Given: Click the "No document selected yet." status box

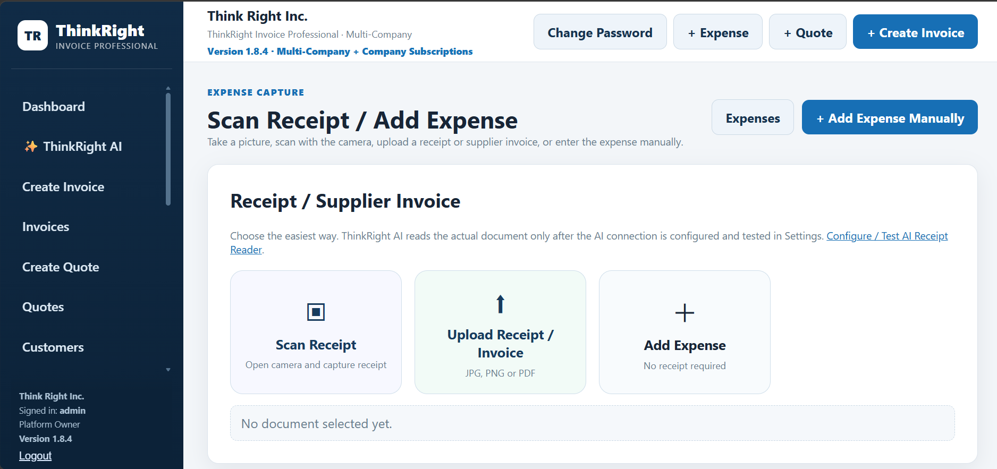Looking at the screenshot, I should click(x=592, y=423).
